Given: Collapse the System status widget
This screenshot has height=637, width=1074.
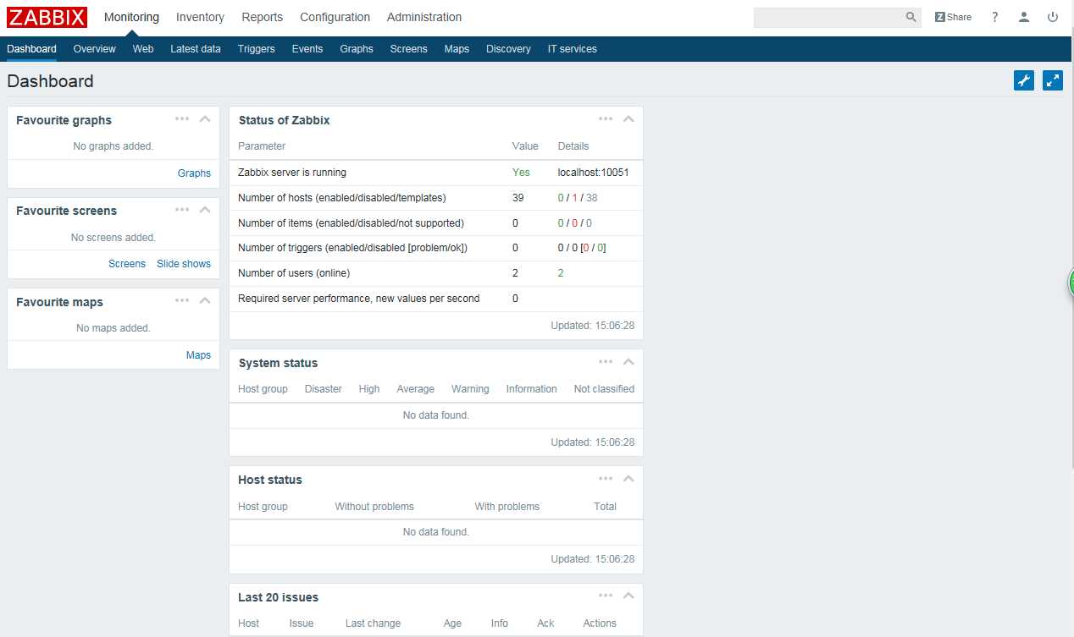Looking at the screenshot, I should 628,361.
